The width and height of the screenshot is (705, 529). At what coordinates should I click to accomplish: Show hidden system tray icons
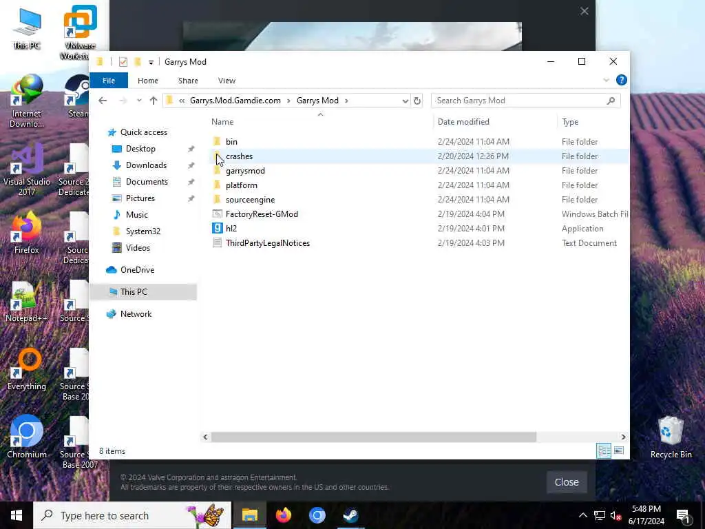(x=582, y=515)
